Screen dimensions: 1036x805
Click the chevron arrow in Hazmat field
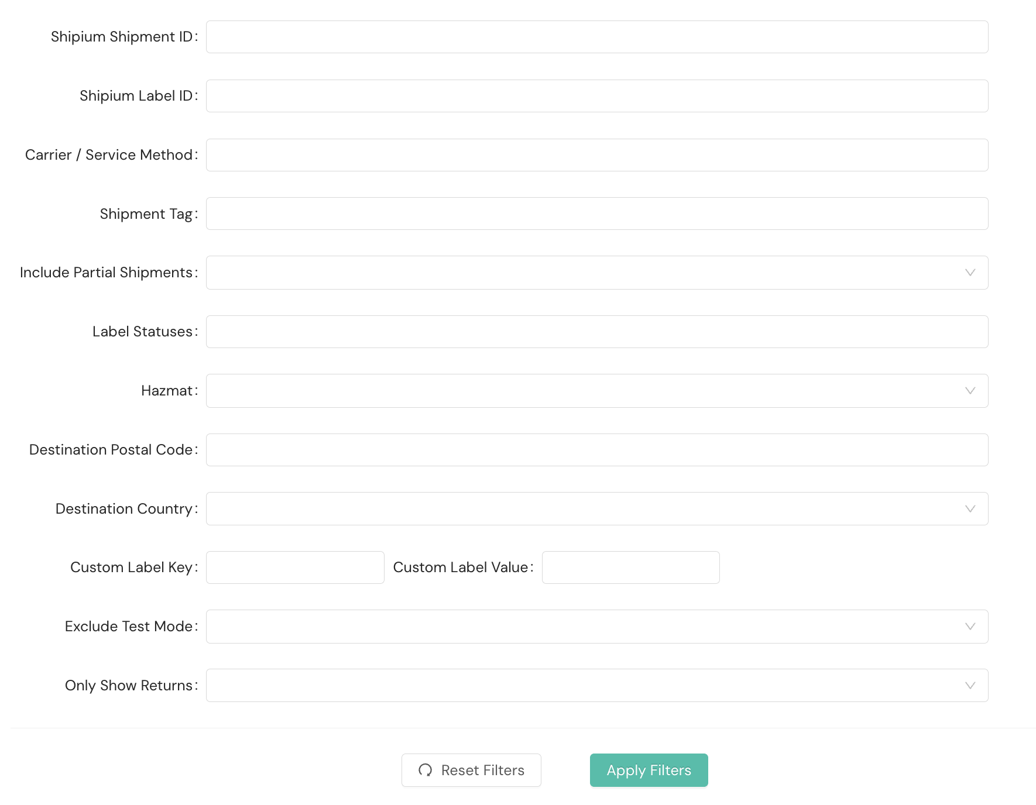point(970,391)
